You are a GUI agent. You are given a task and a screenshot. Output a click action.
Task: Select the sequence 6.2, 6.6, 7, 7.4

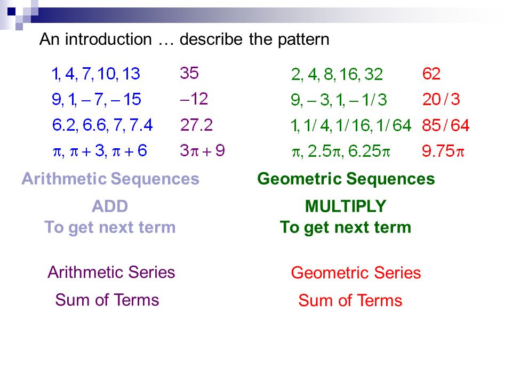tap(102, 125)
